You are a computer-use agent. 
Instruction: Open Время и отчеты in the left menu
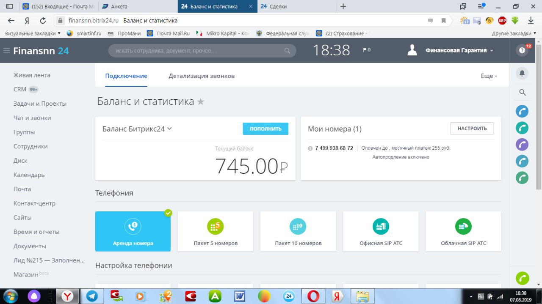tap(36, 232)
